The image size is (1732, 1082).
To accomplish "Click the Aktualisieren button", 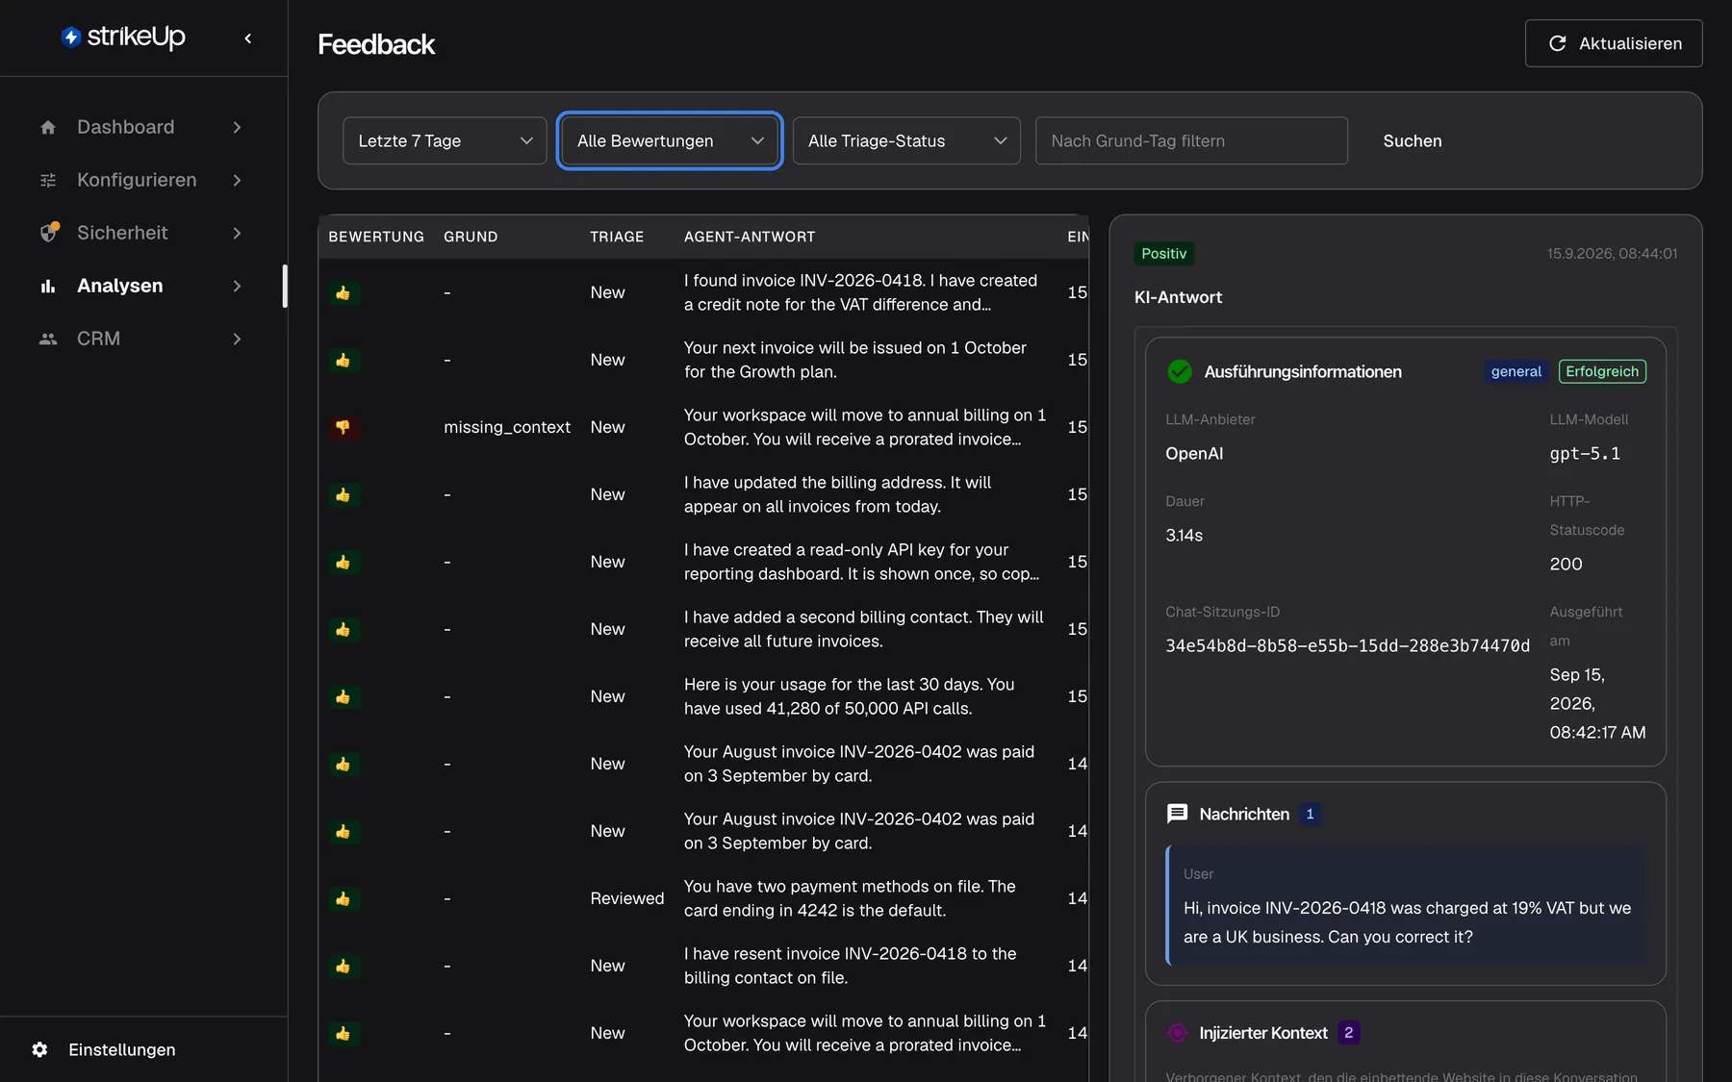I will pos(1614,43).
